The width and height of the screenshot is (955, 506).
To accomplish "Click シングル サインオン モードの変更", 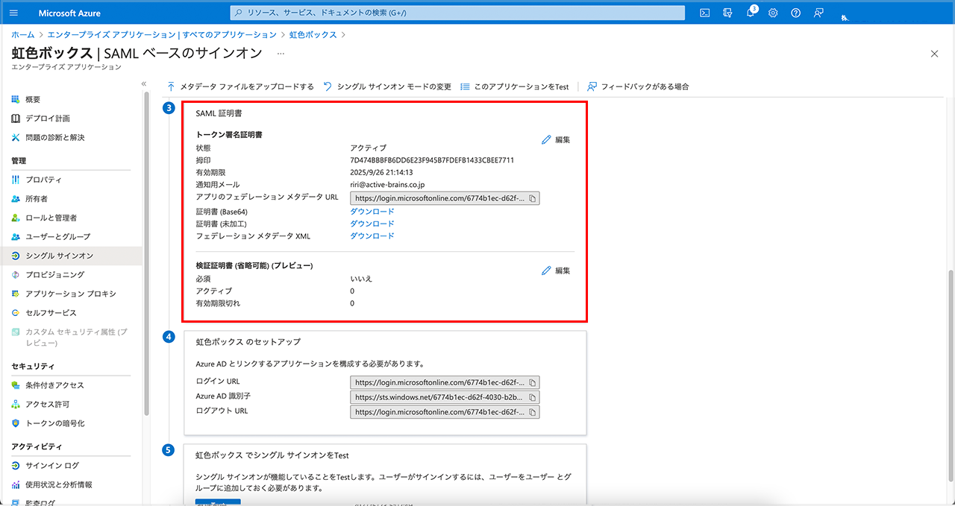I will coord(387,86).
